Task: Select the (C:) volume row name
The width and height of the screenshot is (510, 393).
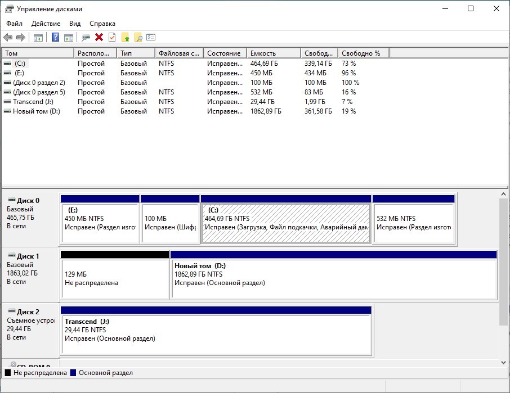Action: tap(20, 64)
